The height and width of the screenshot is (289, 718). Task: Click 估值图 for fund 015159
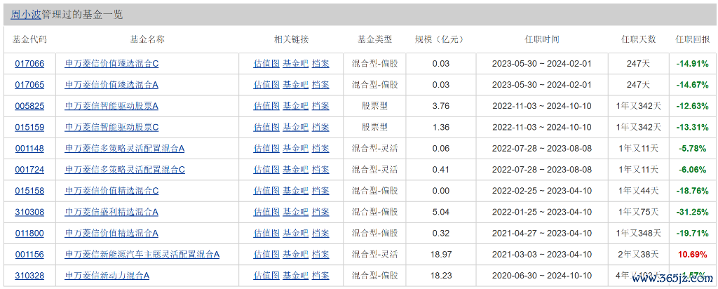pos(266,127)
